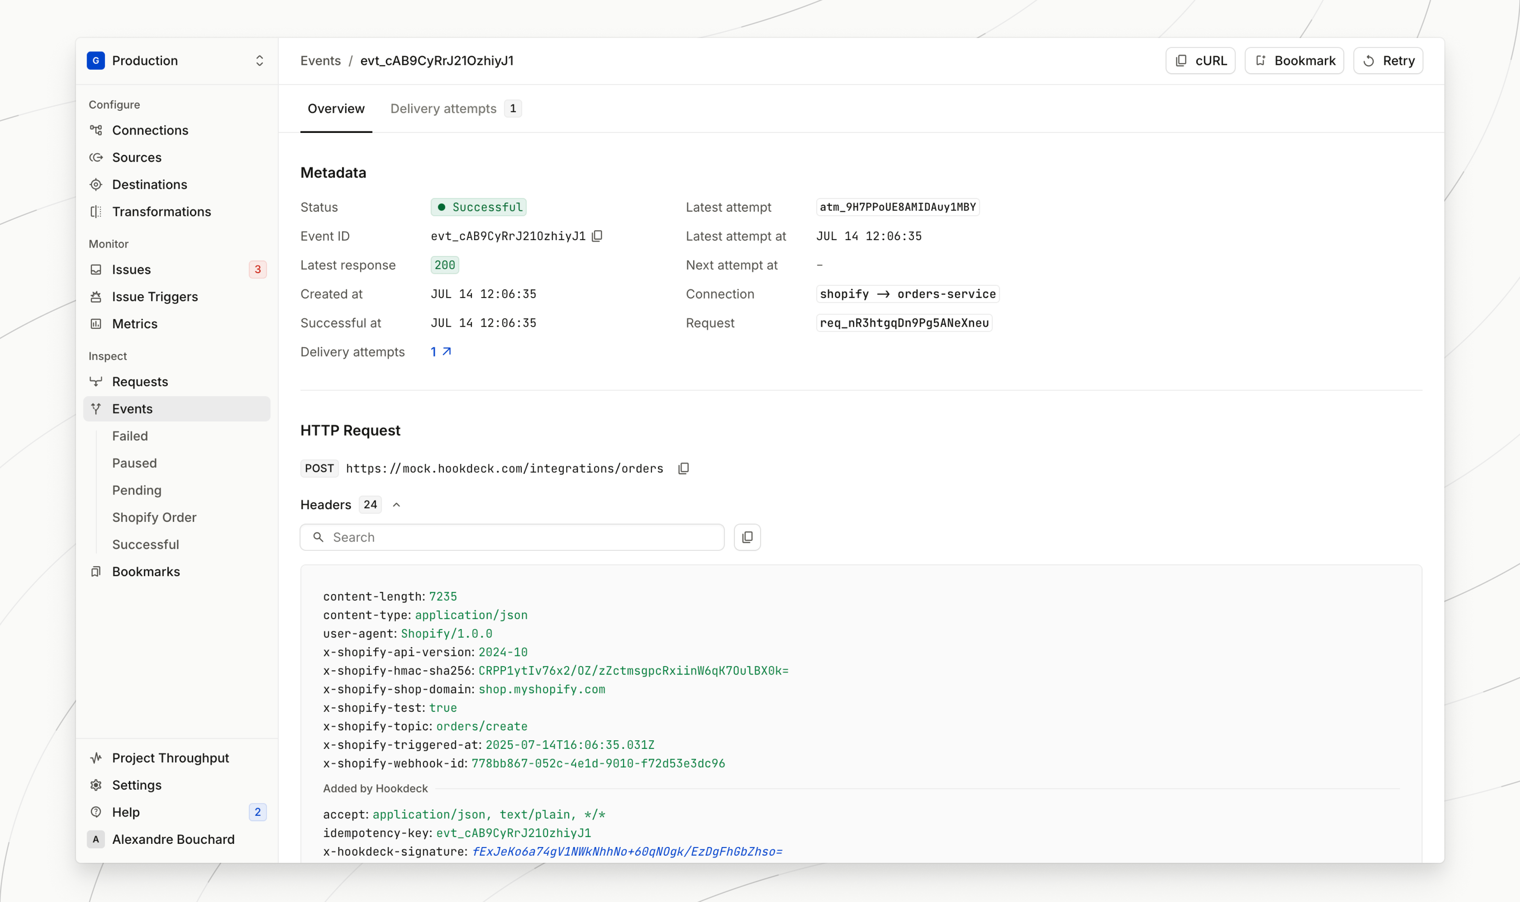Select the Overview tab
Screen dimensions: 1520x902
336,108
